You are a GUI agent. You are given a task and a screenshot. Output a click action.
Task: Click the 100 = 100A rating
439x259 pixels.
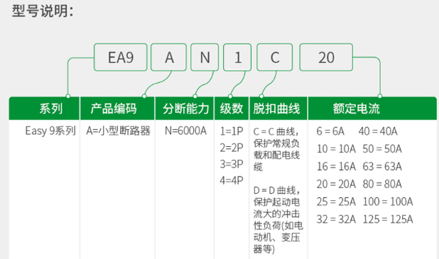[388, 202]
